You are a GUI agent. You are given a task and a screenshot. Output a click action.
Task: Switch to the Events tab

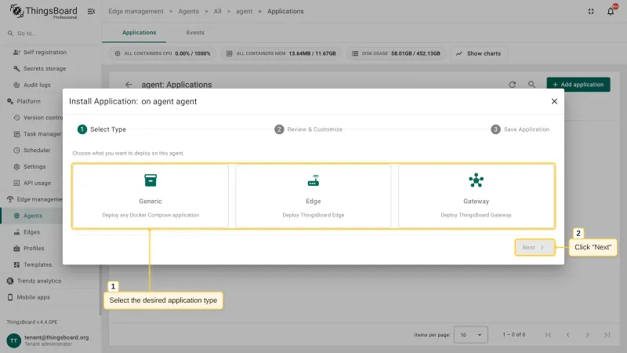coord(195,32)
